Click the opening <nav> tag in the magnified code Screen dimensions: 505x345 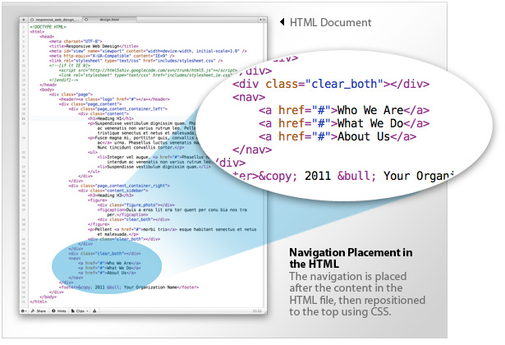249,98
